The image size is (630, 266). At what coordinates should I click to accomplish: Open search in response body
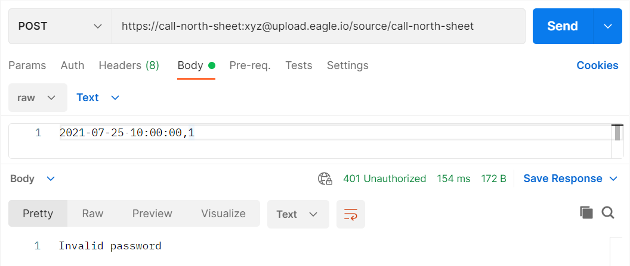608,212
